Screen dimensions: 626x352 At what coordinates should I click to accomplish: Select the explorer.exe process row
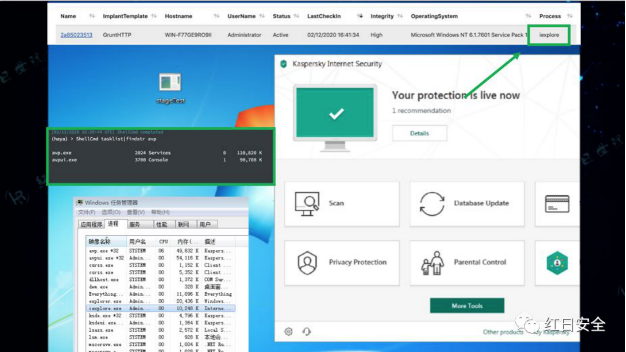pyautogui.click(x=161, y=301)
